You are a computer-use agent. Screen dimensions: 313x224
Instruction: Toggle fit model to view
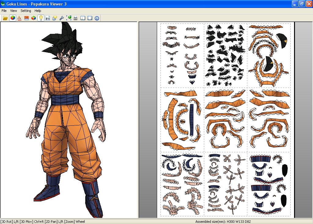click(69, 18)
